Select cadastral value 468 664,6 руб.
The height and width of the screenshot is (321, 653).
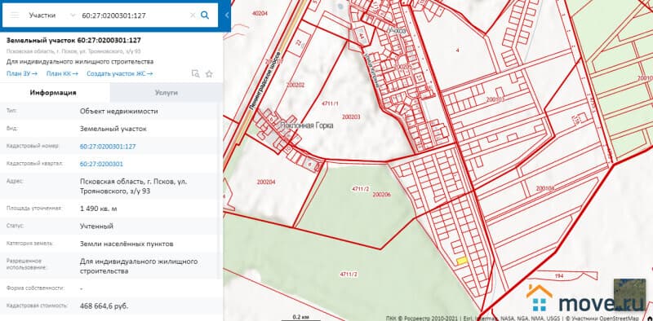[104, 306]
